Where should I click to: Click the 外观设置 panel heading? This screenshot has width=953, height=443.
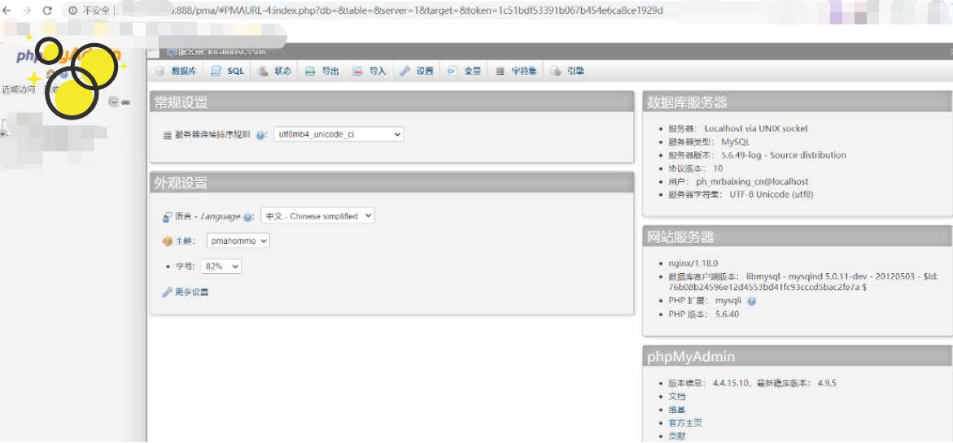coord(181,183)
